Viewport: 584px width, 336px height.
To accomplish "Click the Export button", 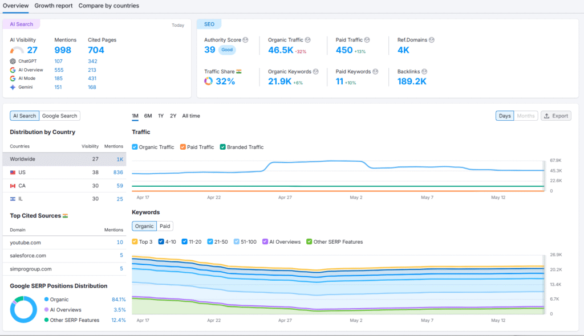I will pos(556,116).
